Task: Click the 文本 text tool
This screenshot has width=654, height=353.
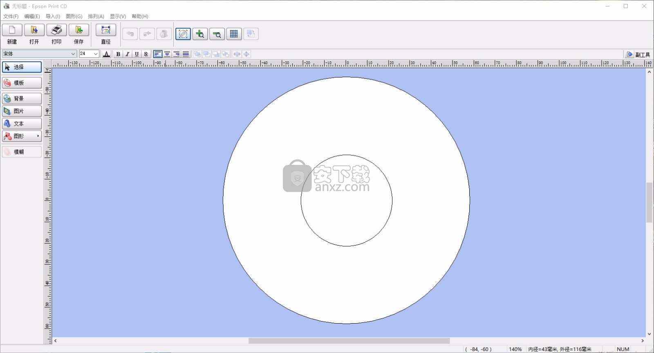Action: click(x=22, y=123)
